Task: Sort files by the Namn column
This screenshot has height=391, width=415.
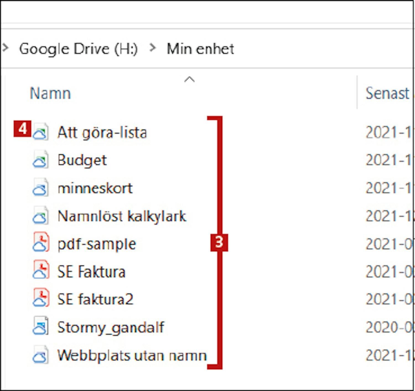Action: (50, 93)
